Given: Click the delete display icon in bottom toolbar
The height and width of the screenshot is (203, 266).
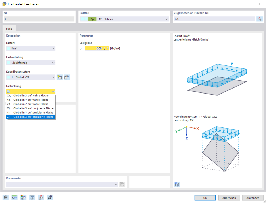Looking at the screenshot, I should click(x=41, y=197).
